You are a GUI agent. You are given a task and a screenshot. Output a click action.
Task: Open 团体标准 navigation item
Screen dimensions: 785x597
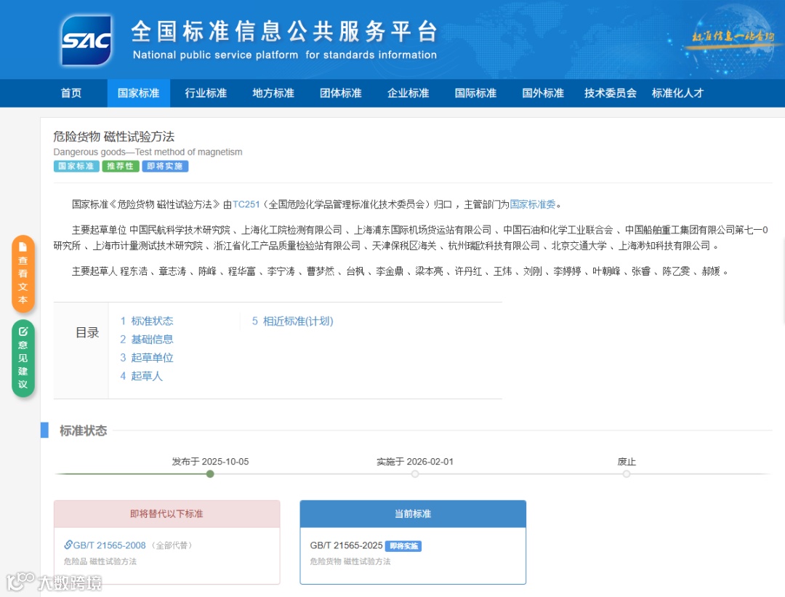(341, 93)
